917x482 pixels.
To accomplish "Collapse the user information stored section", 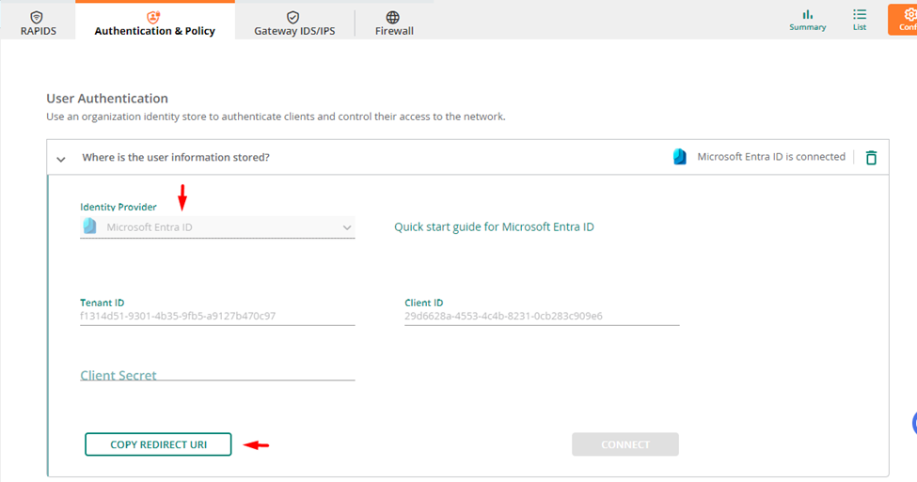I will click(61, 159).
